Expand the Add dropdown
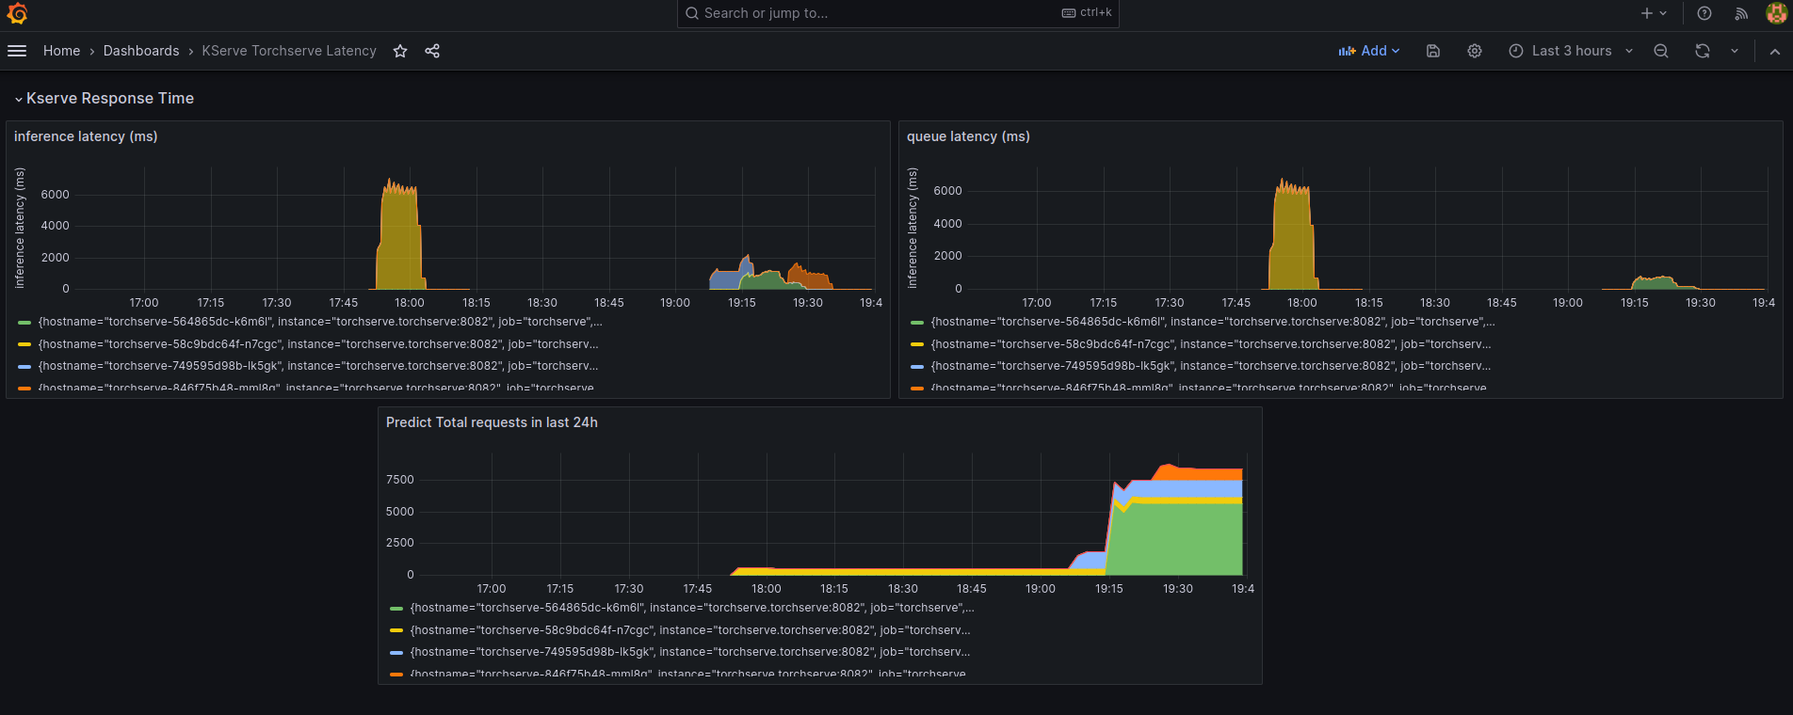This screenshot has height=715, width=1793. pos(1369,51)
